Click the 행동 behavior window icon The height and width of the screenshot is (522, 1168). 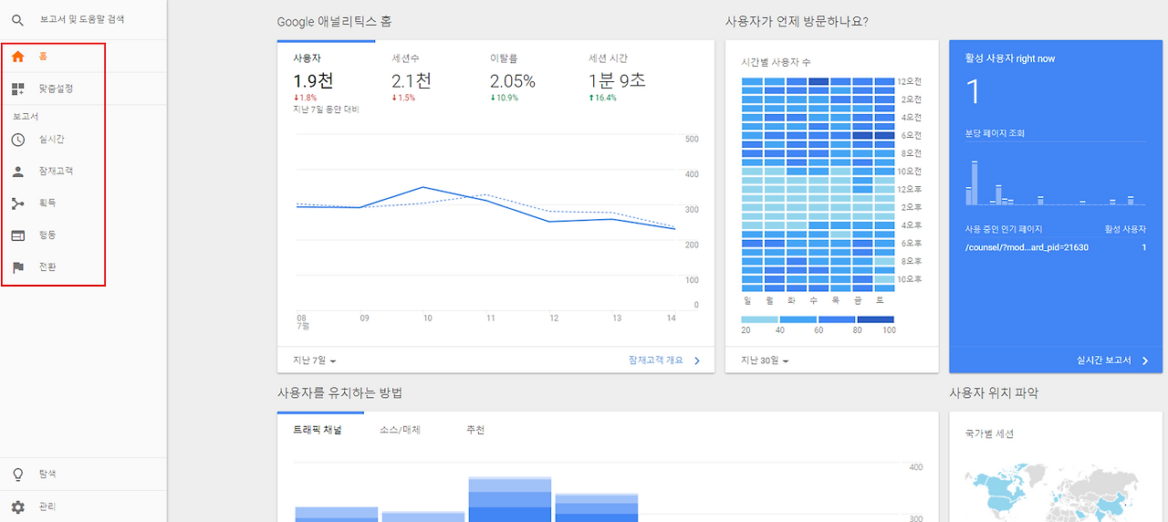pyautogui.click(x=17, y=235)
